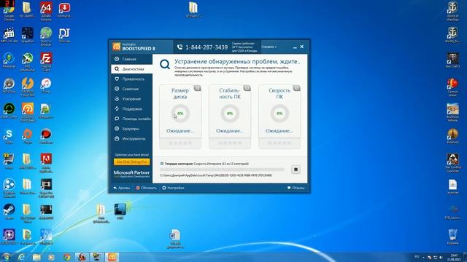This screenshot has width=467, height=262.
Task: Select the MediaGet desktop icon
Action: pyautogui.click(x=9, y=60)
